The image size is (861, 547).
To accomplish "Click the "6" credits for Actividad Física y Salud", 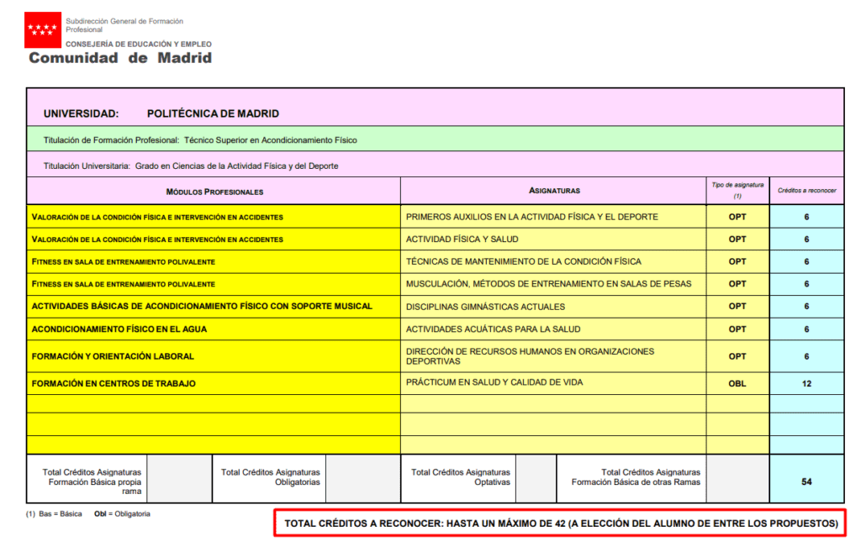I will click(806, 239).
